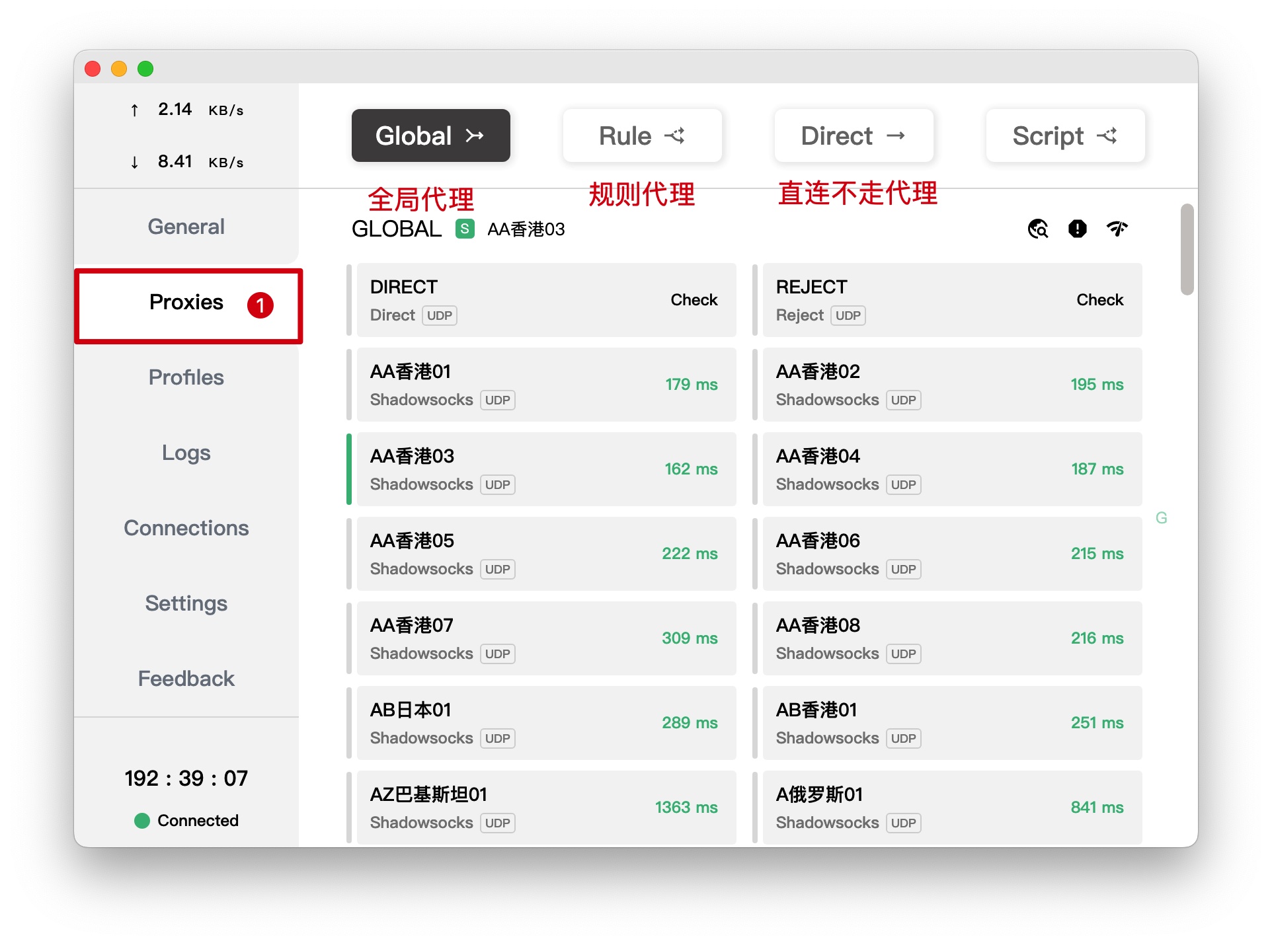Screen dimensions: 1272x945
Task: Jump to G group index letter
Action: [1162, 518]
